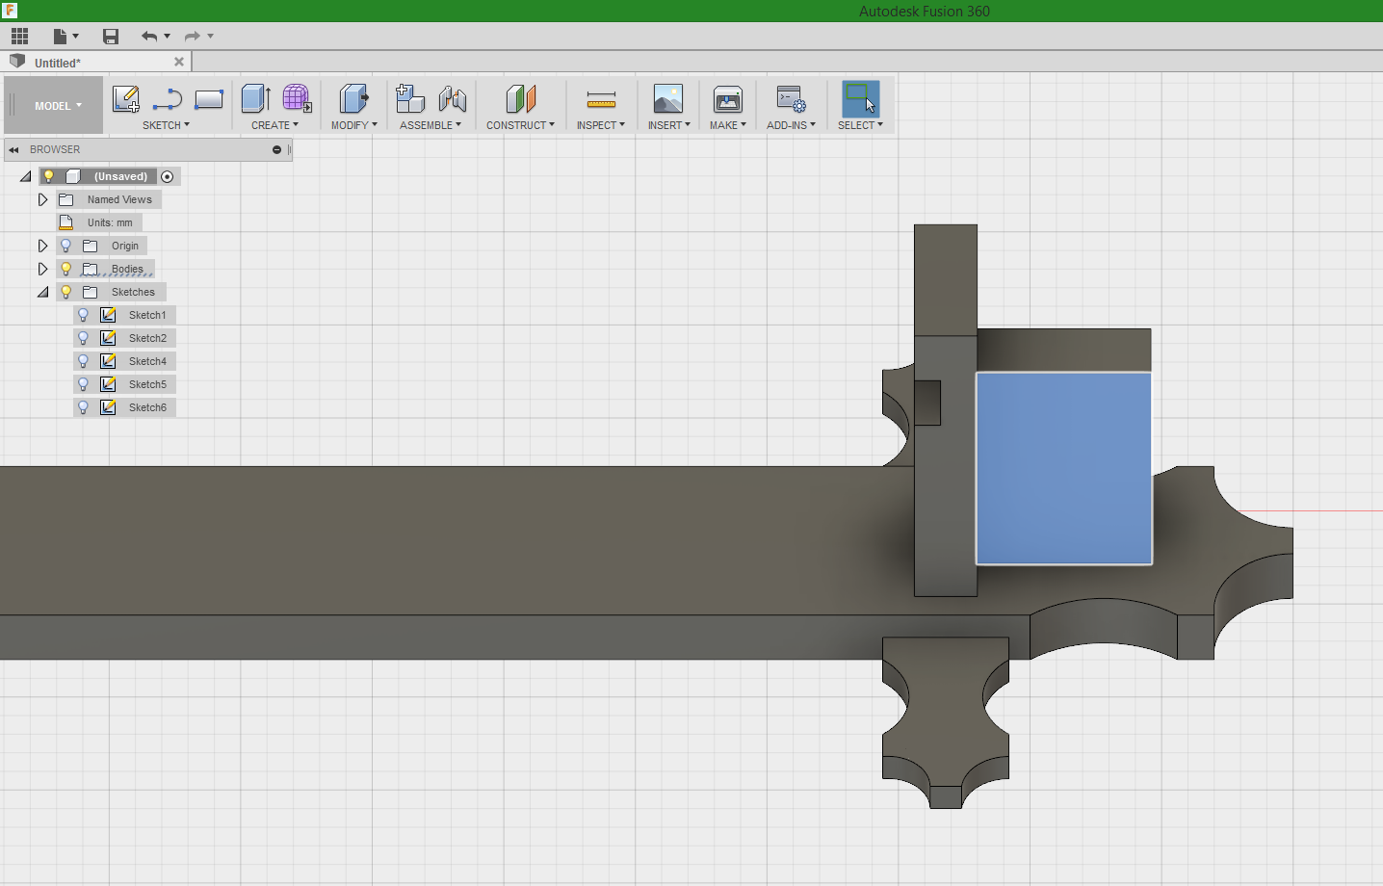The height and width of the screenshot is (886, 1383).
Task: Select the Rectangle sketch tool
Action: [x=209, y=98]
